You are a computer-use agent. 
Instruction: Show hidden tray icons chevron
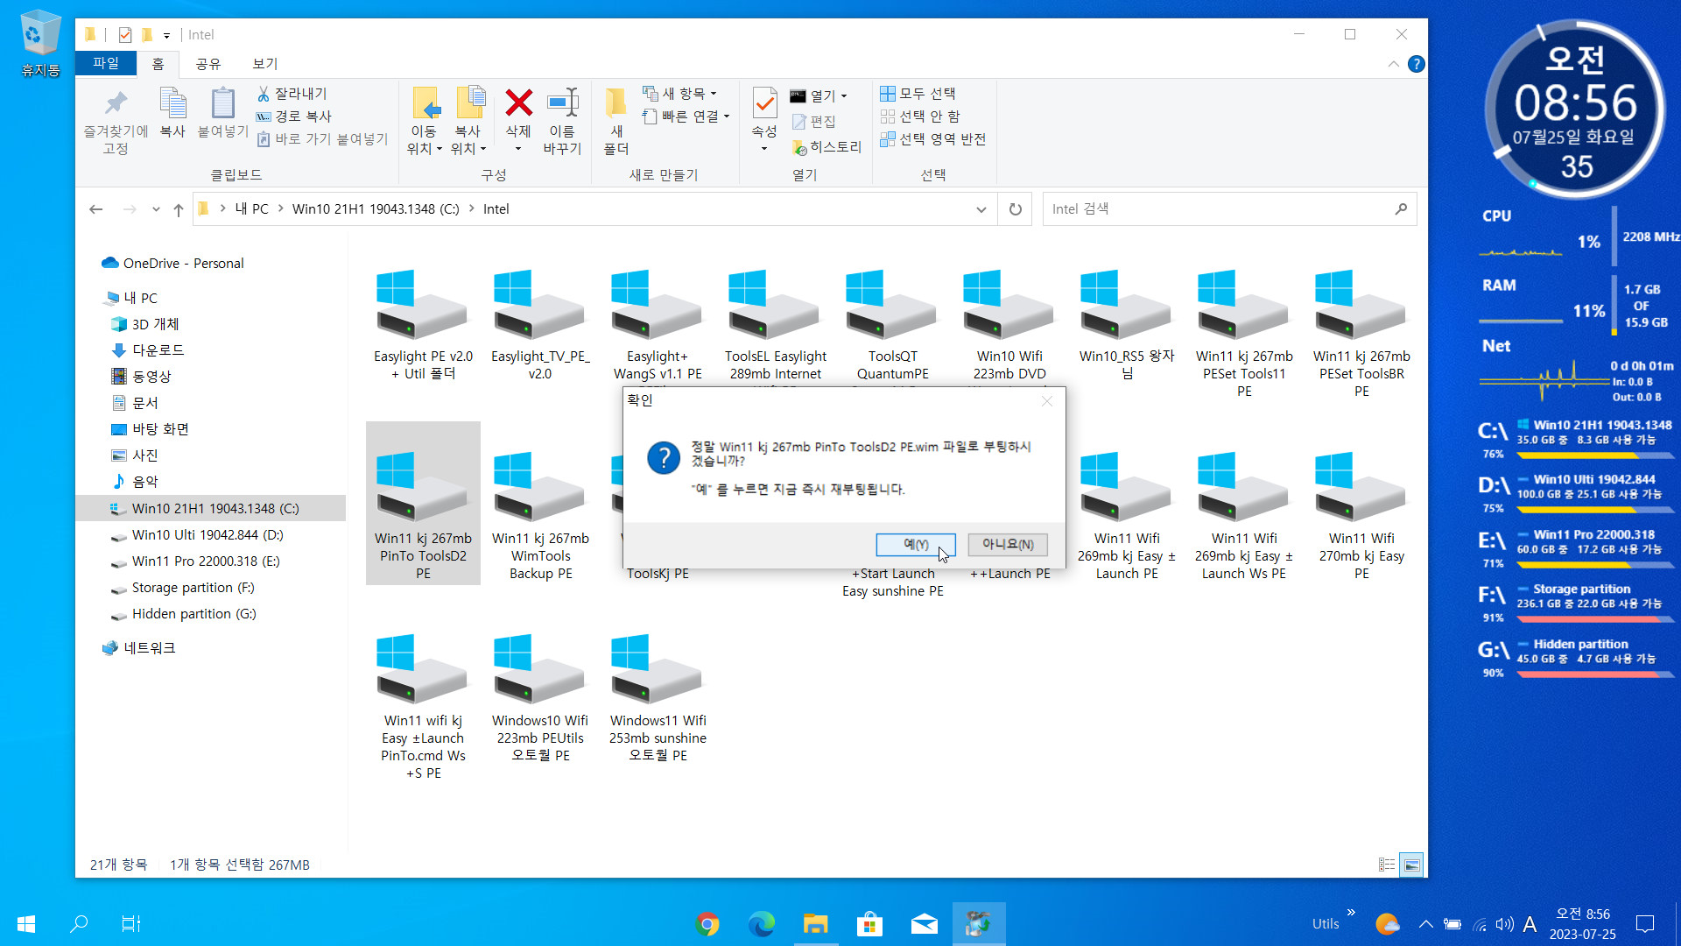(x=1425, y=924)
